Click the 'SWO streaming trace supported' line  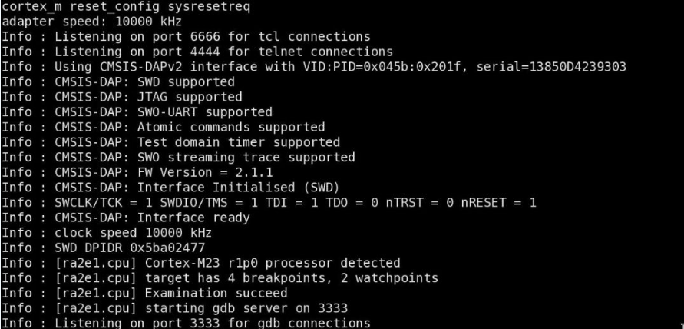[178, 158]
